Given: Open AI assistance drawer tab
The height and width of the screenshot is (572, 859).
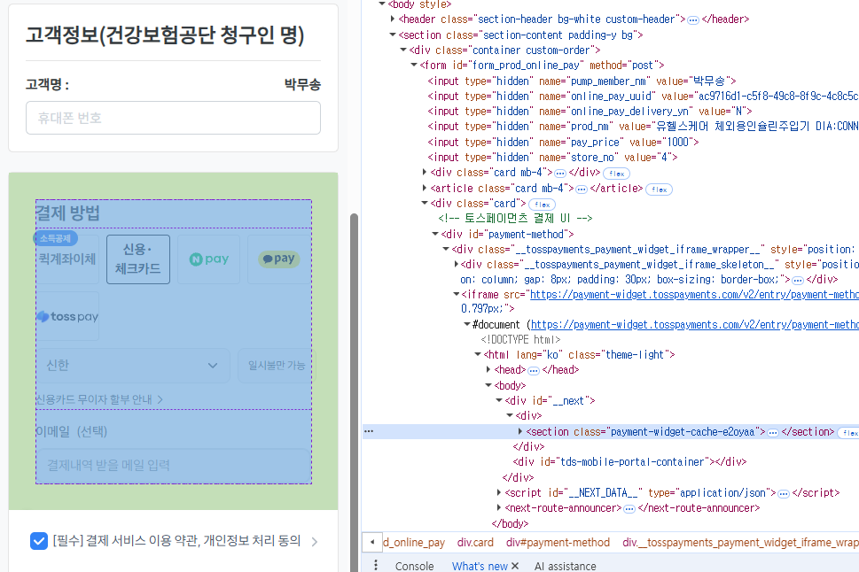Looking at the screenshot, I should [565, 566].
